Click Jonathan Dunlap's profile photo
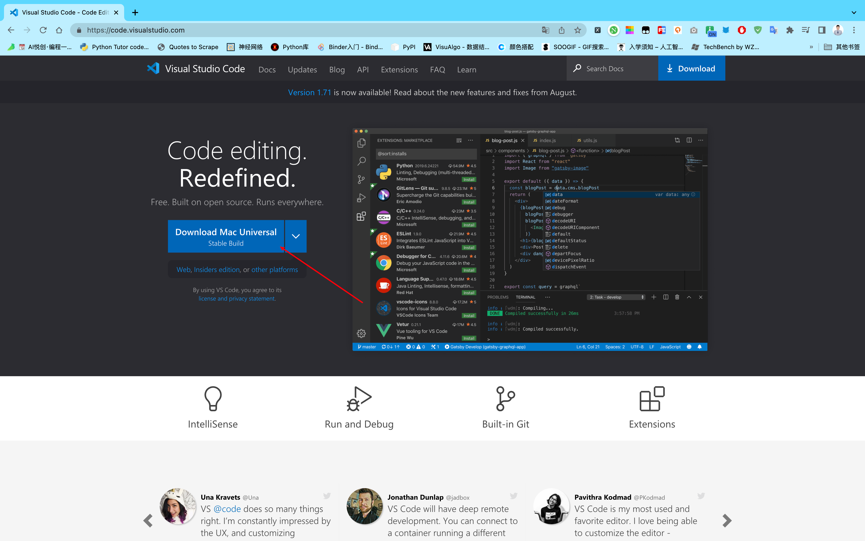This screenshot has height=541, width=865. [x=365, y=506]
